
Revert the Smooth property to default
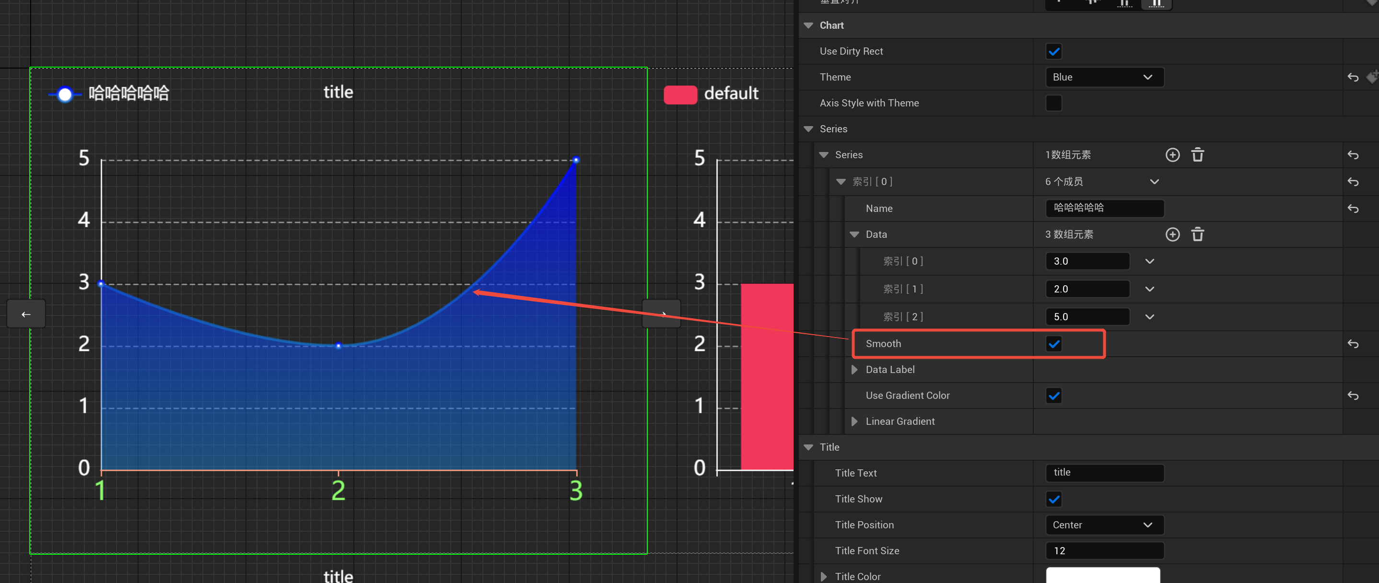(1353, 344)
